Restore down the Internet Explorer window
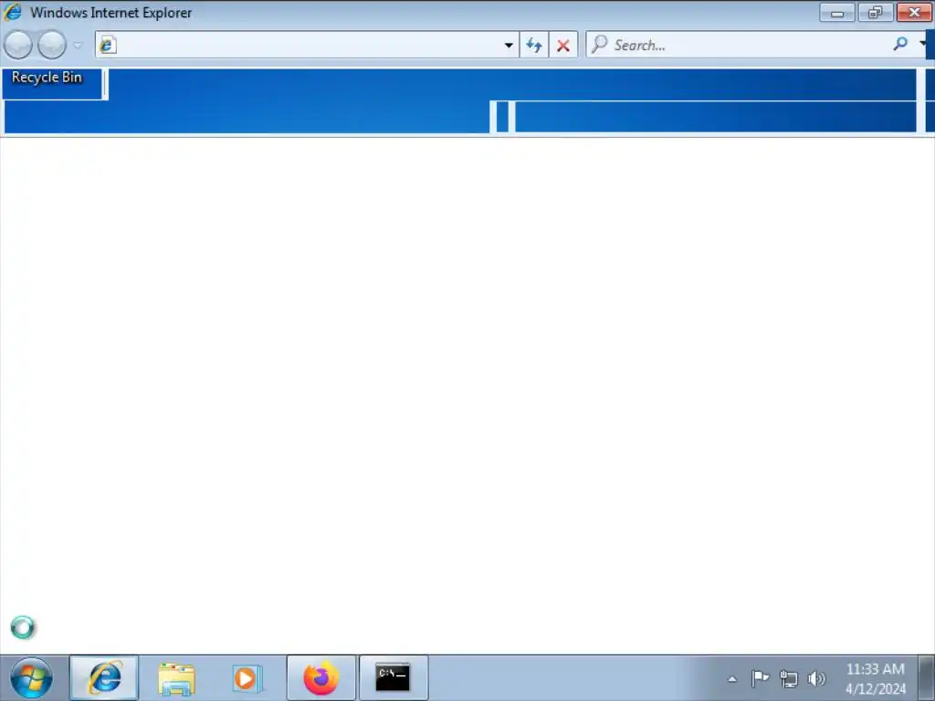The height and width of the screenshot is (701, 935). pos(876,13)
